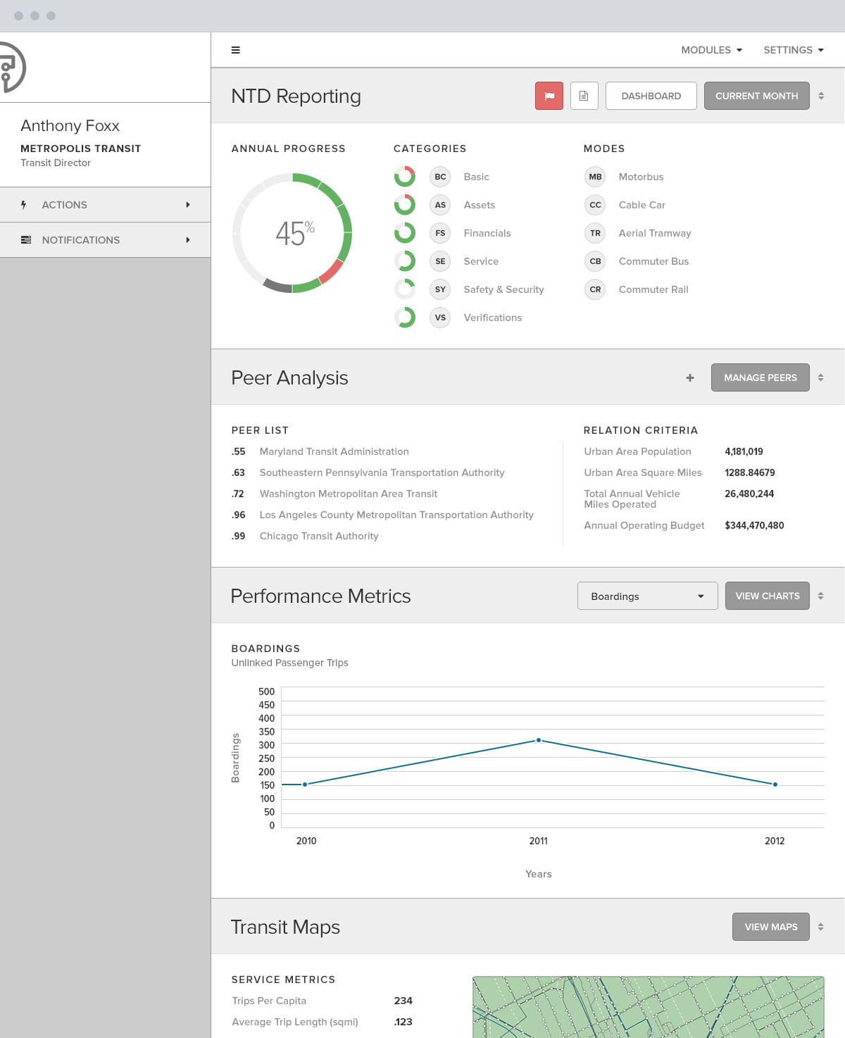The width and height of the screenshot is (845, 1038).
Task: Open the Modules menu
Action: (x=711, y=50)
